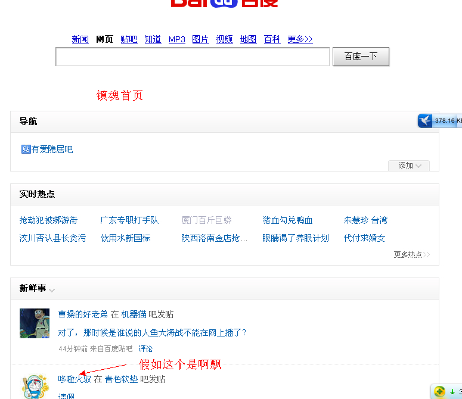This screenshot has width=462, height=399.
Task: Click the green download arrow icon
Action: tap(452, 392)
